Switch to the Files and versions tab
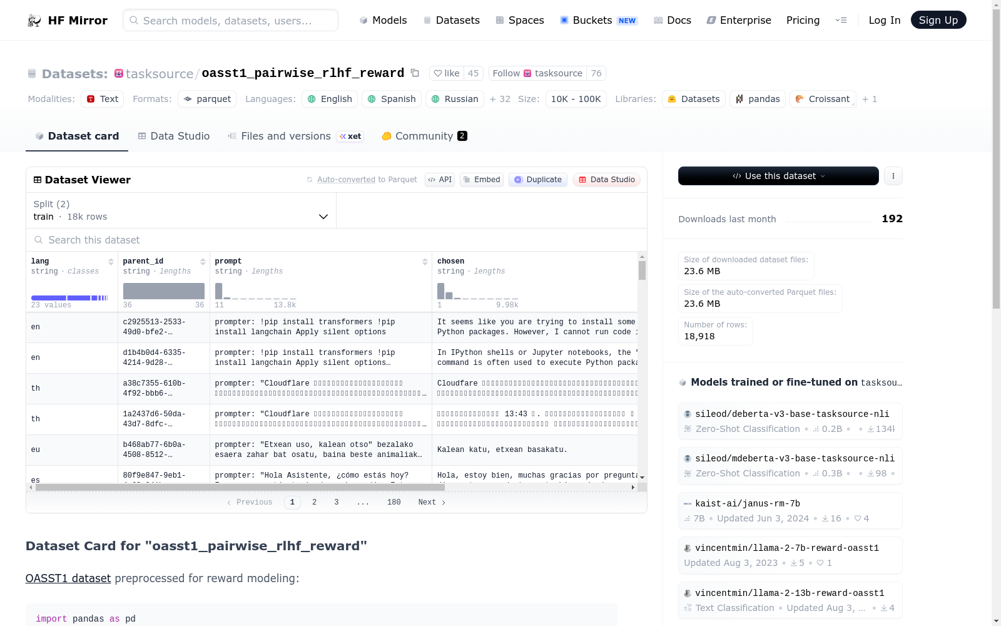The width and height of the screenshot is (1001, 626). coord(296,136)
